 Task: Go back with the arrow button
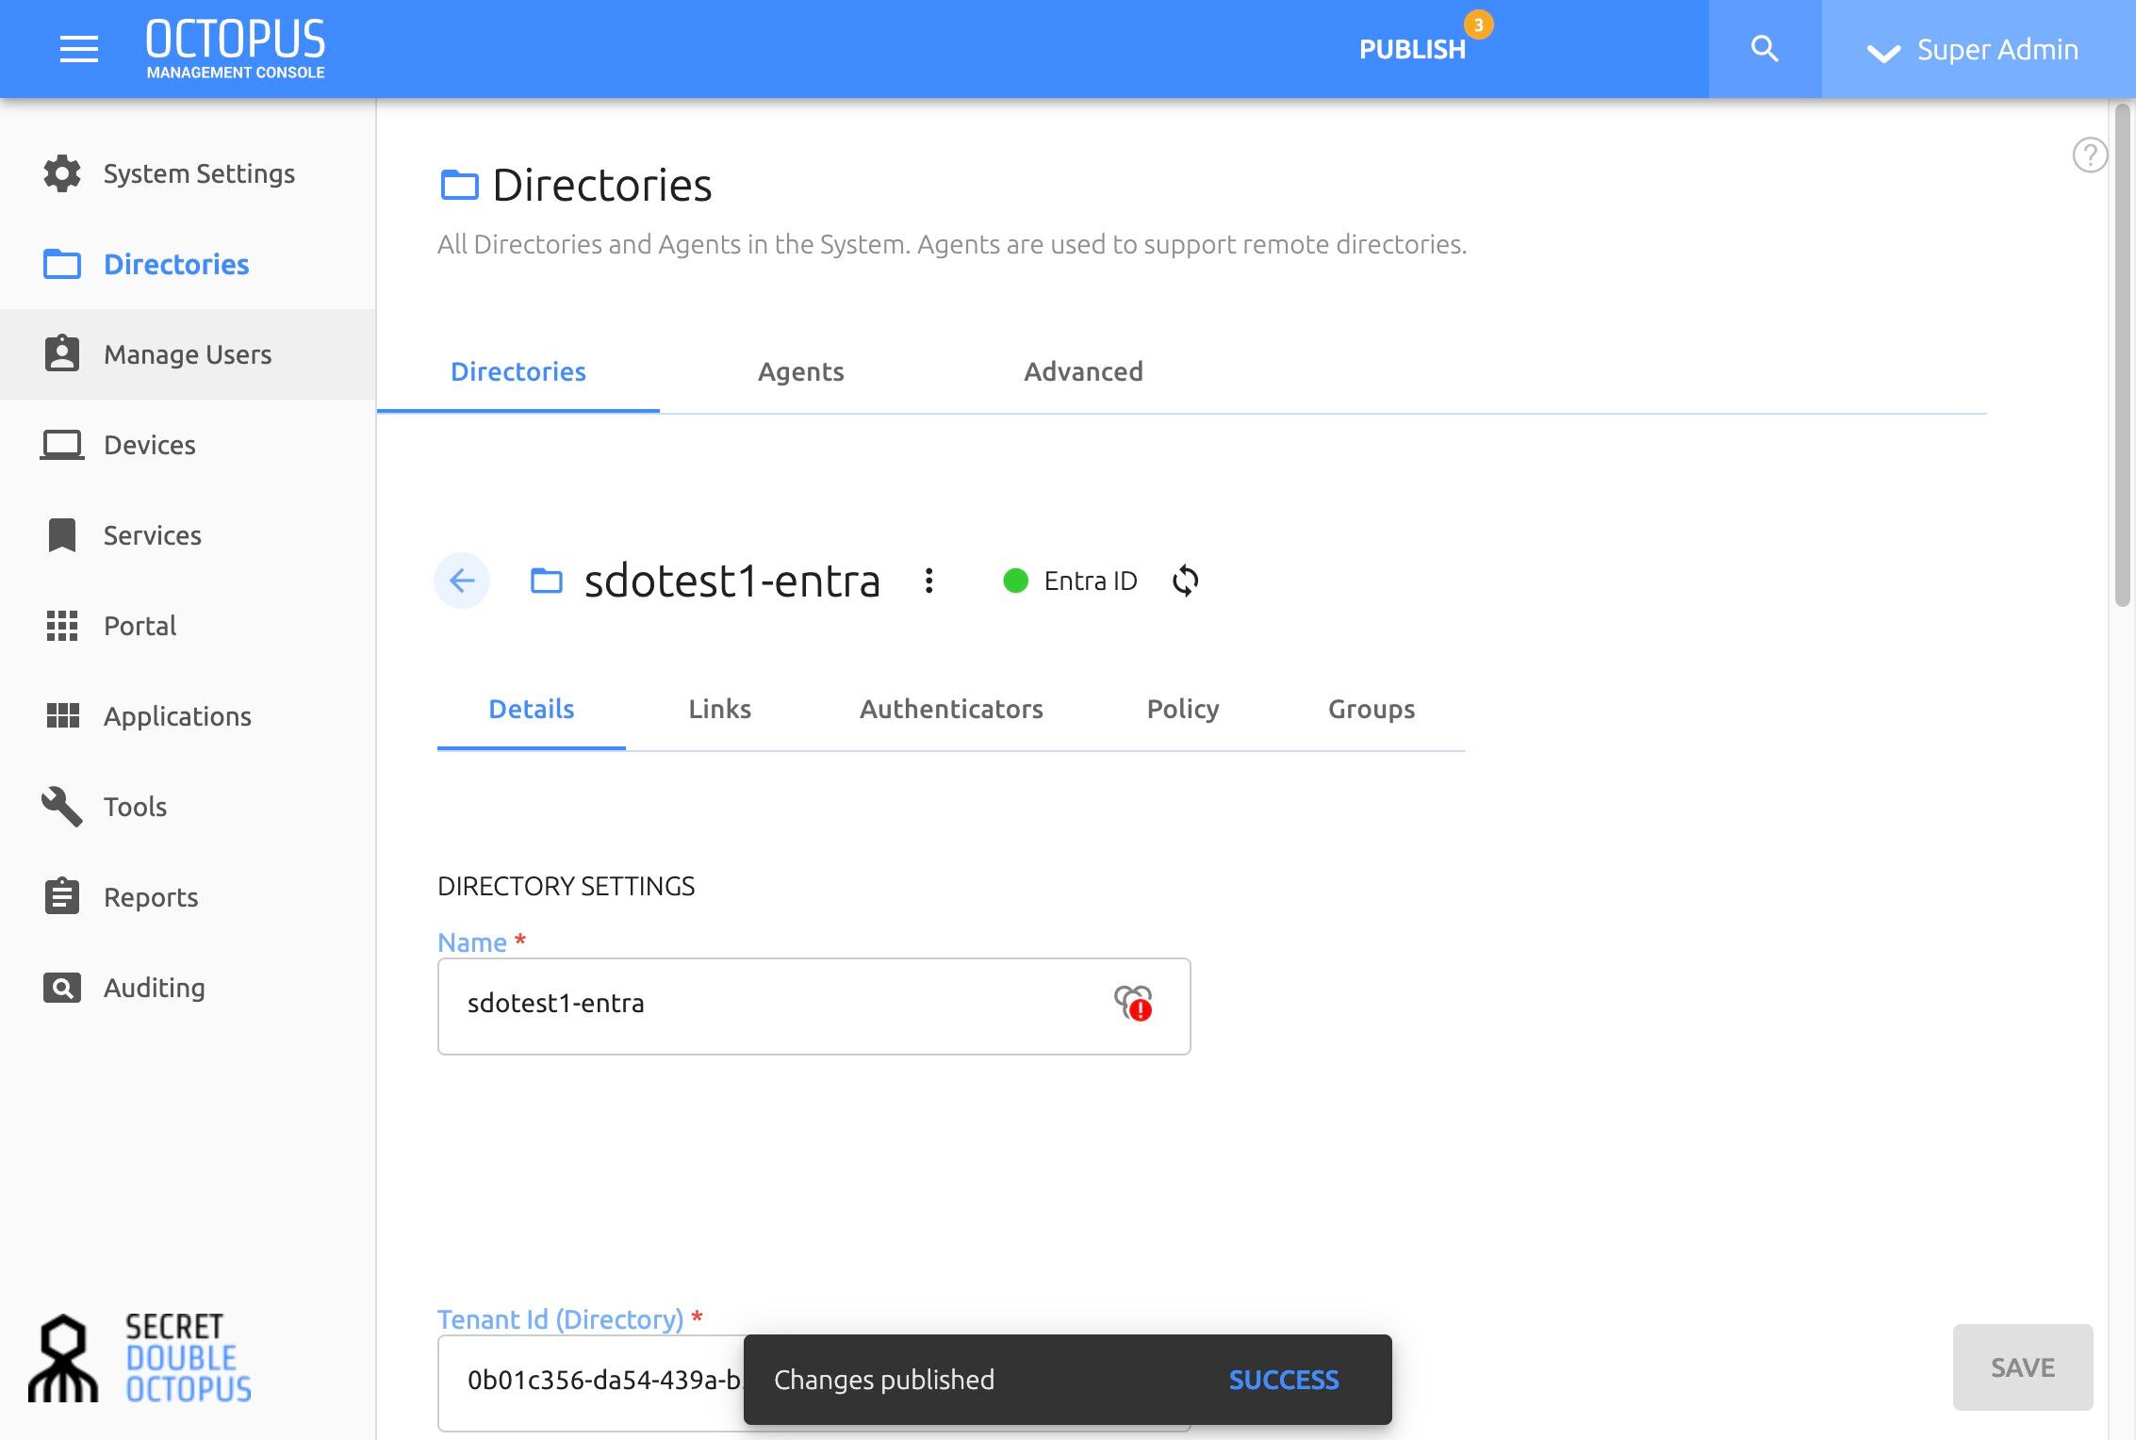click(462, 581)
